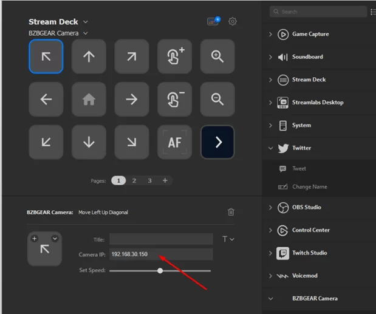Click the plus icon on key preview
This screenshot has height=314, width=376.
coord(35,239)
